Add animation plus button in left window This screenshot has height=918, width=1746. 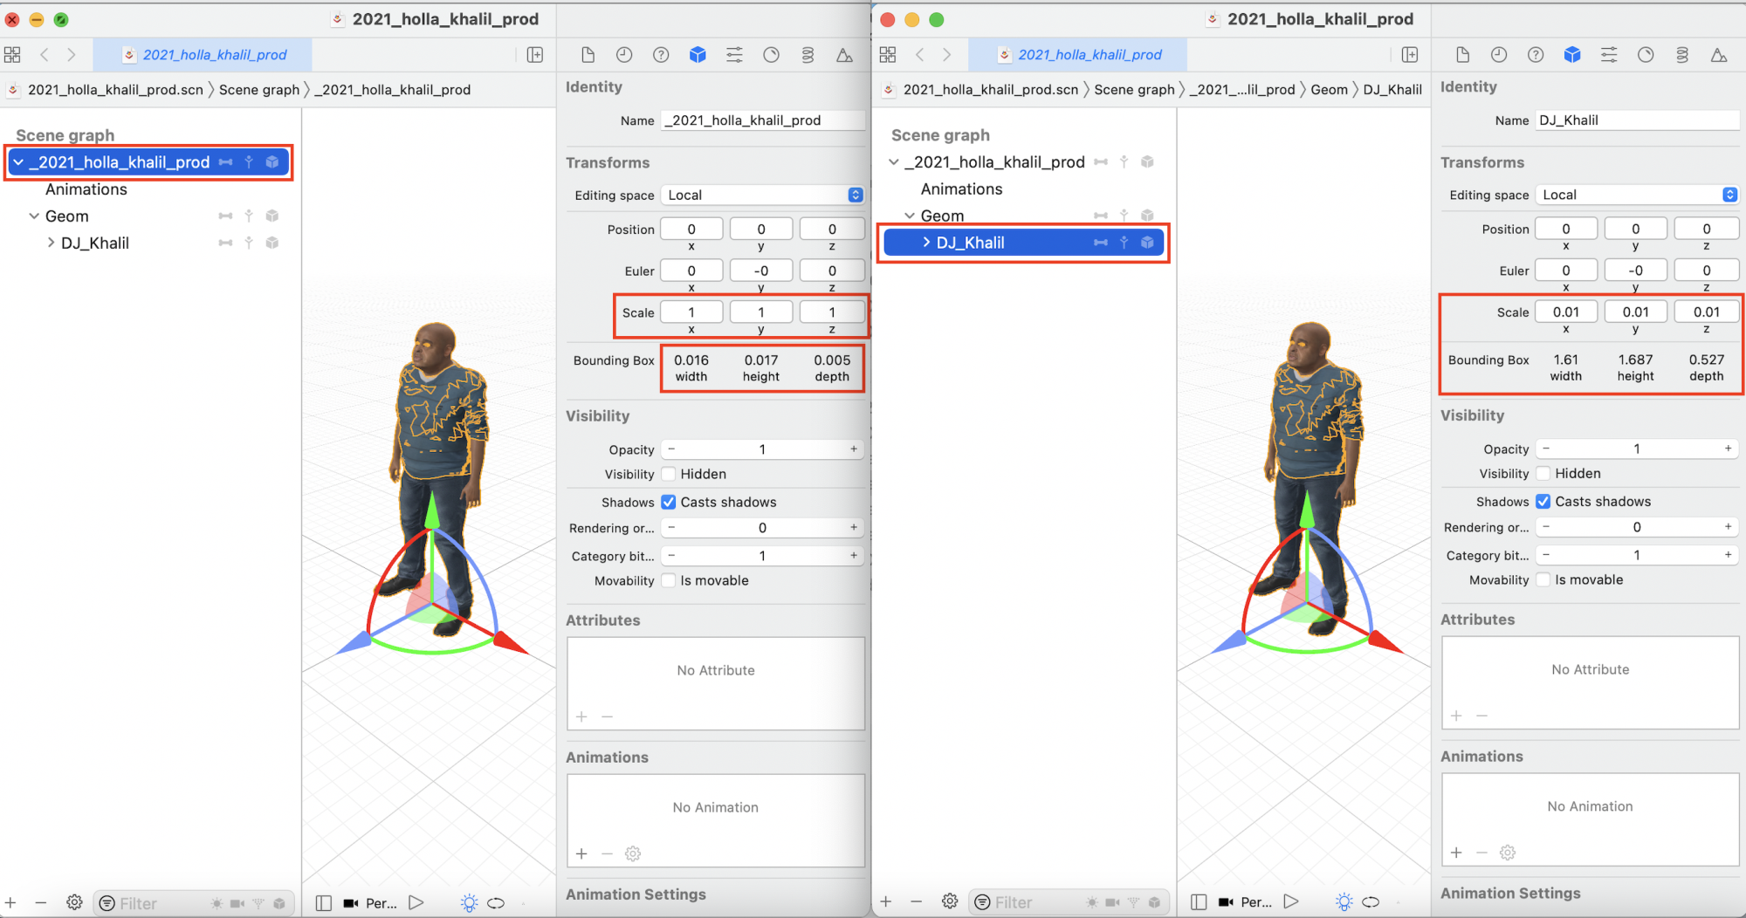click(x=581, y=853)
